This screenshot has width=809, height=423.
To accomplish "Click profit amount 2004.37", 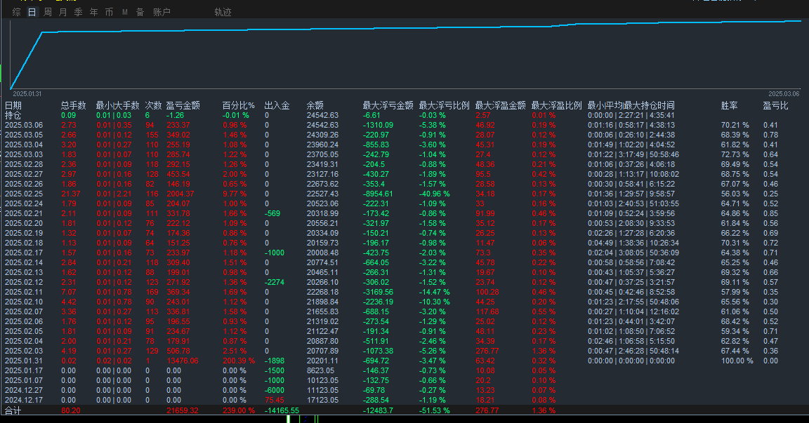I will (x=180, y=194).
